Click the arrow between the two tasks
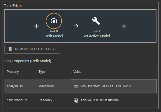The image size is (161, 112). [x=76, y=26]
